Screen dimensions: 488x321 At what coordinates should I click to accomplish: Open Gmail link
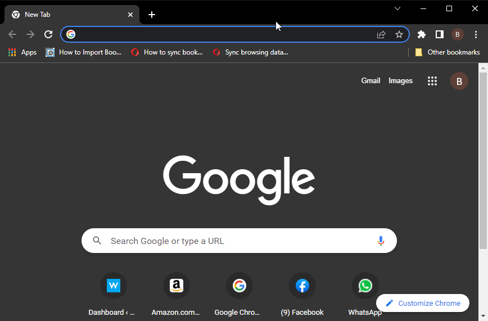(x=370, y=80)
